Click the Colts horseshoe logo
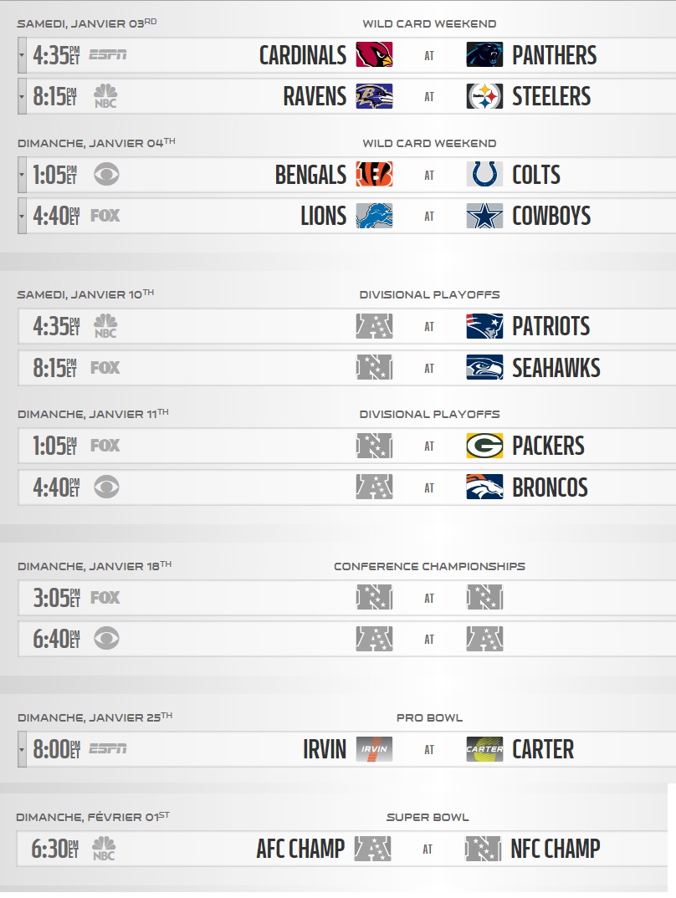The width and height of the screenshot is (676, 898). tap(484, 175)
